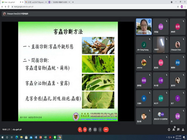The image size is (187, 140).
Task: Open File Explorer from the taskbar
Action: tap(21, 137)
